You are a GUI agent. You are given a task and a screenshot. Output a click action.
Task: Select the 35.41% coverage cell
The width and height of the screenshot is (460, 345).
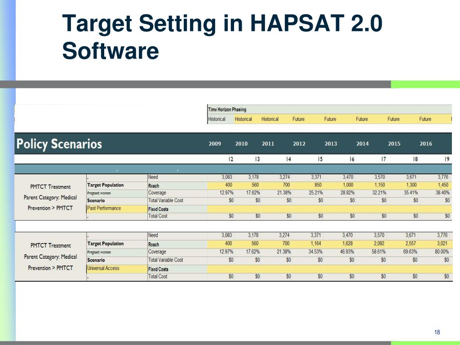point(411,193)
